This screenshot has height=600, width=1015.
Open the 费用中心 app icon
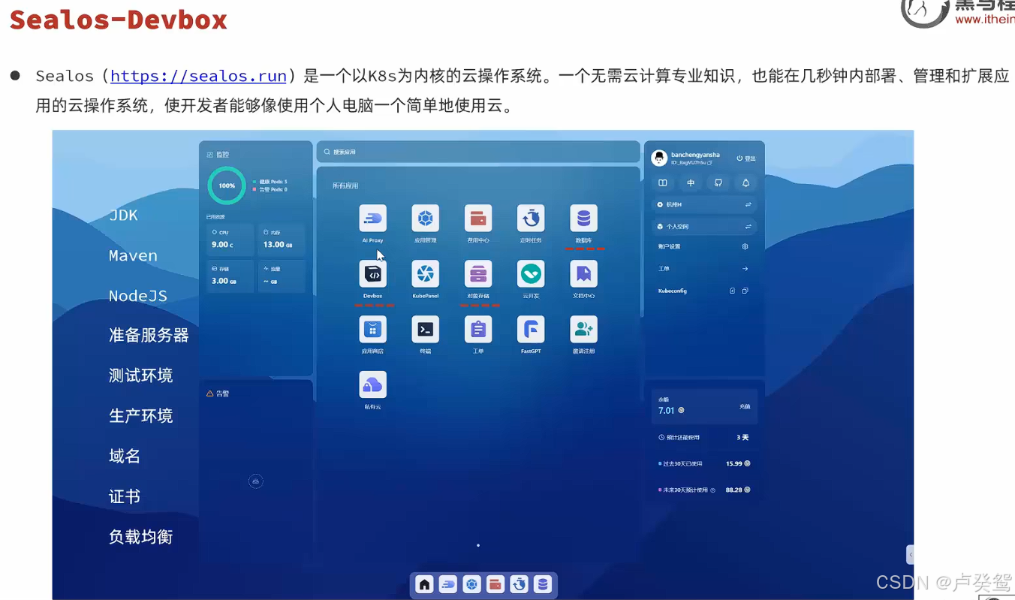[478, 219]
